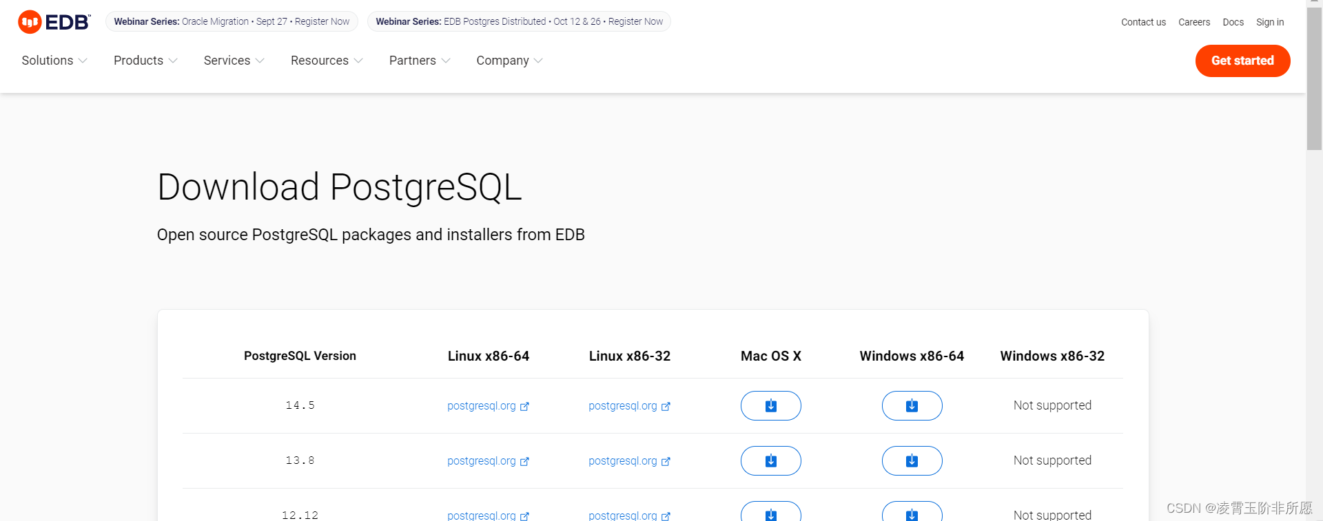Expand the Solutions menu
The image size is (1323, 521).
54,61
